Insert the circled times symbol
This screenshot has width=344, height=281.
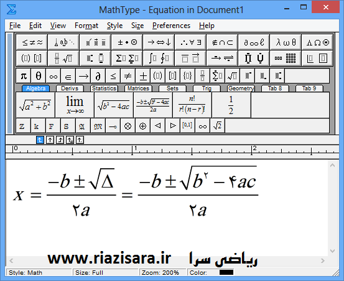[x=128, y=126]
